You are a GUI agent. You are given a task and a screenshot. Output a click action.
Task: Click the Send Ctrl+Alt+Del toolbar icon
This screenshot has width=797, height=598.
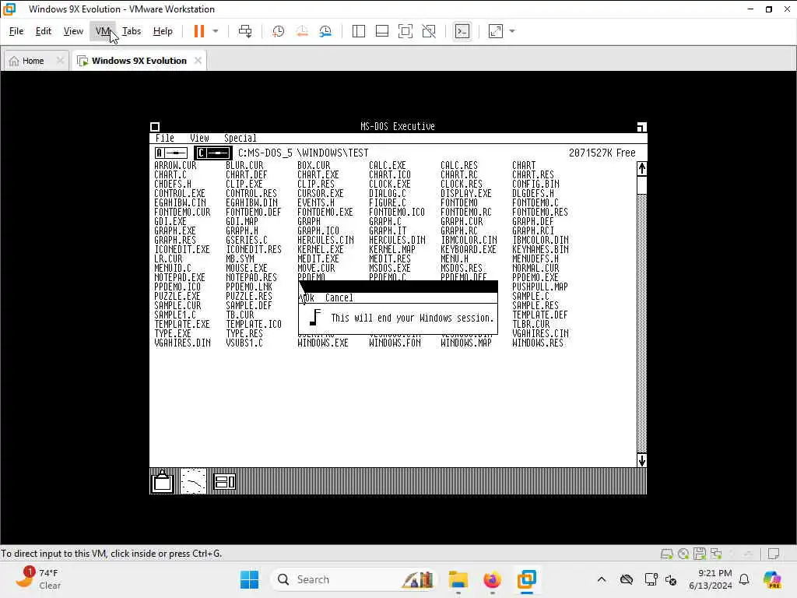tap(245, 31)
